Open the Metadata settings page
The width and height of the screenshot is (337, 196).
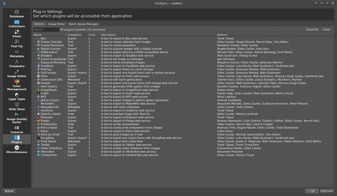pos(16,54)
